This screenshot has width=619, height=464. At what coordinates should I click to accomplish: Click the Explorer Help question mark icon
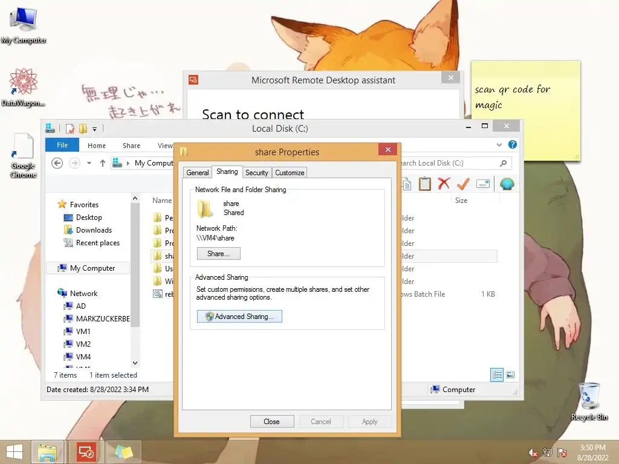coord(513,144)
